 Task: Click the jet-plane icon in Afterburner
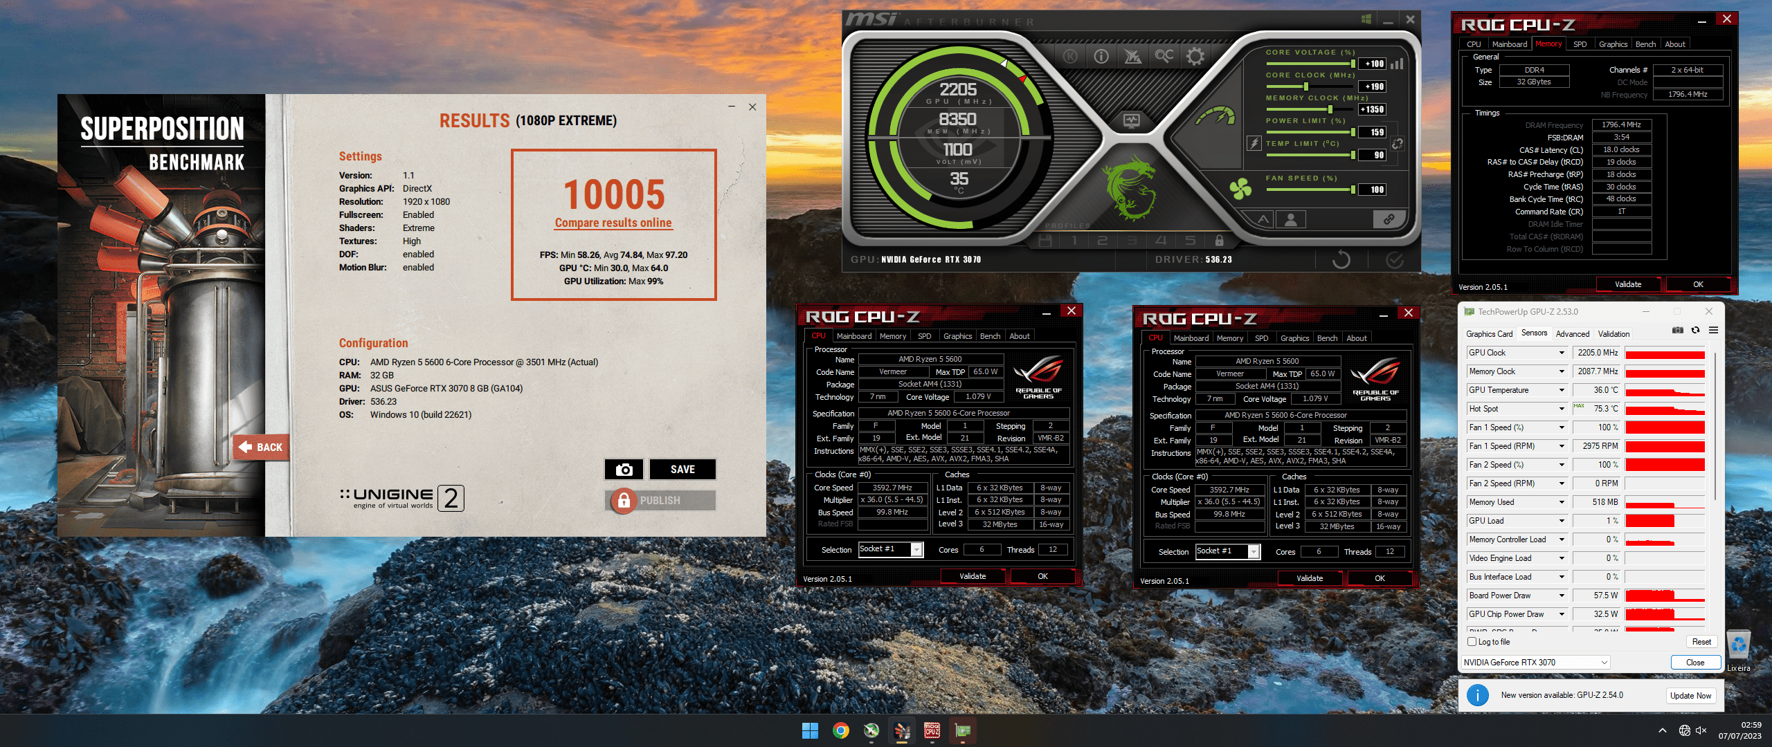tap(1132, 56)
